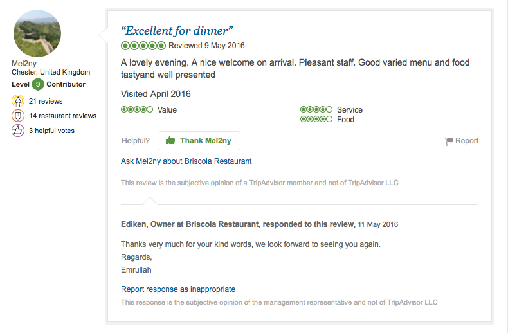Click Report response as inappropriate link
The image size is (508, 333).
click(x=178, y=289)
